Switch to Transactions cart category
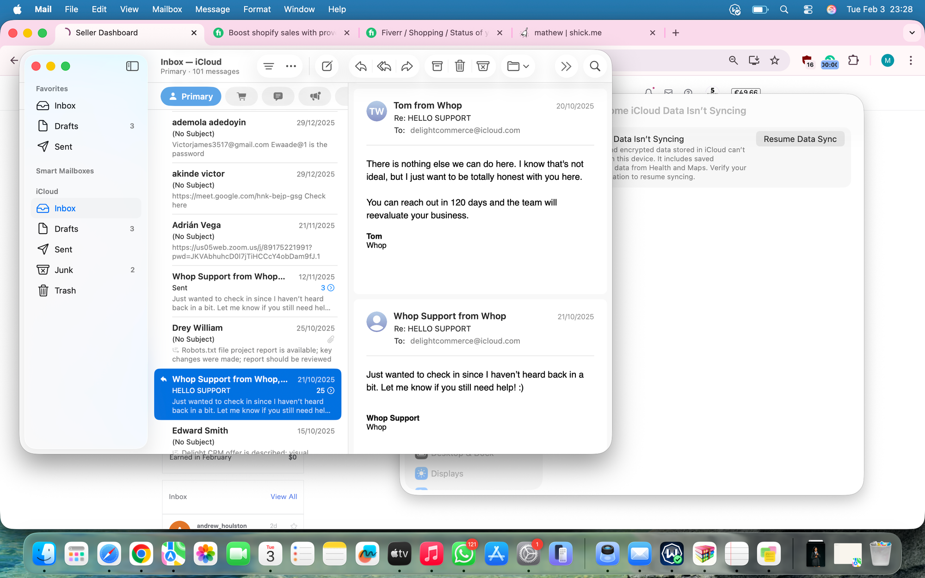This screenshot has width=925, height=578. [x=241, y=96]
